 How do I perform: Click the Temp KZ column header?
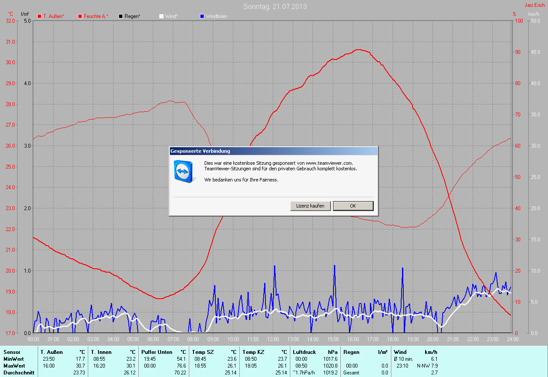point(253,352)
